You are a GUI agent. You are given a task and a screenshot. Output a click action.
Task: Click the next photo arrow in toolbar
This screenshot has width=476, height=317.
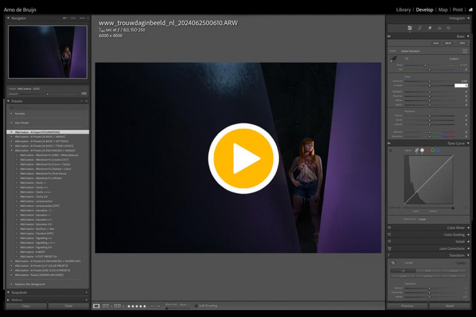click(158, 306)
